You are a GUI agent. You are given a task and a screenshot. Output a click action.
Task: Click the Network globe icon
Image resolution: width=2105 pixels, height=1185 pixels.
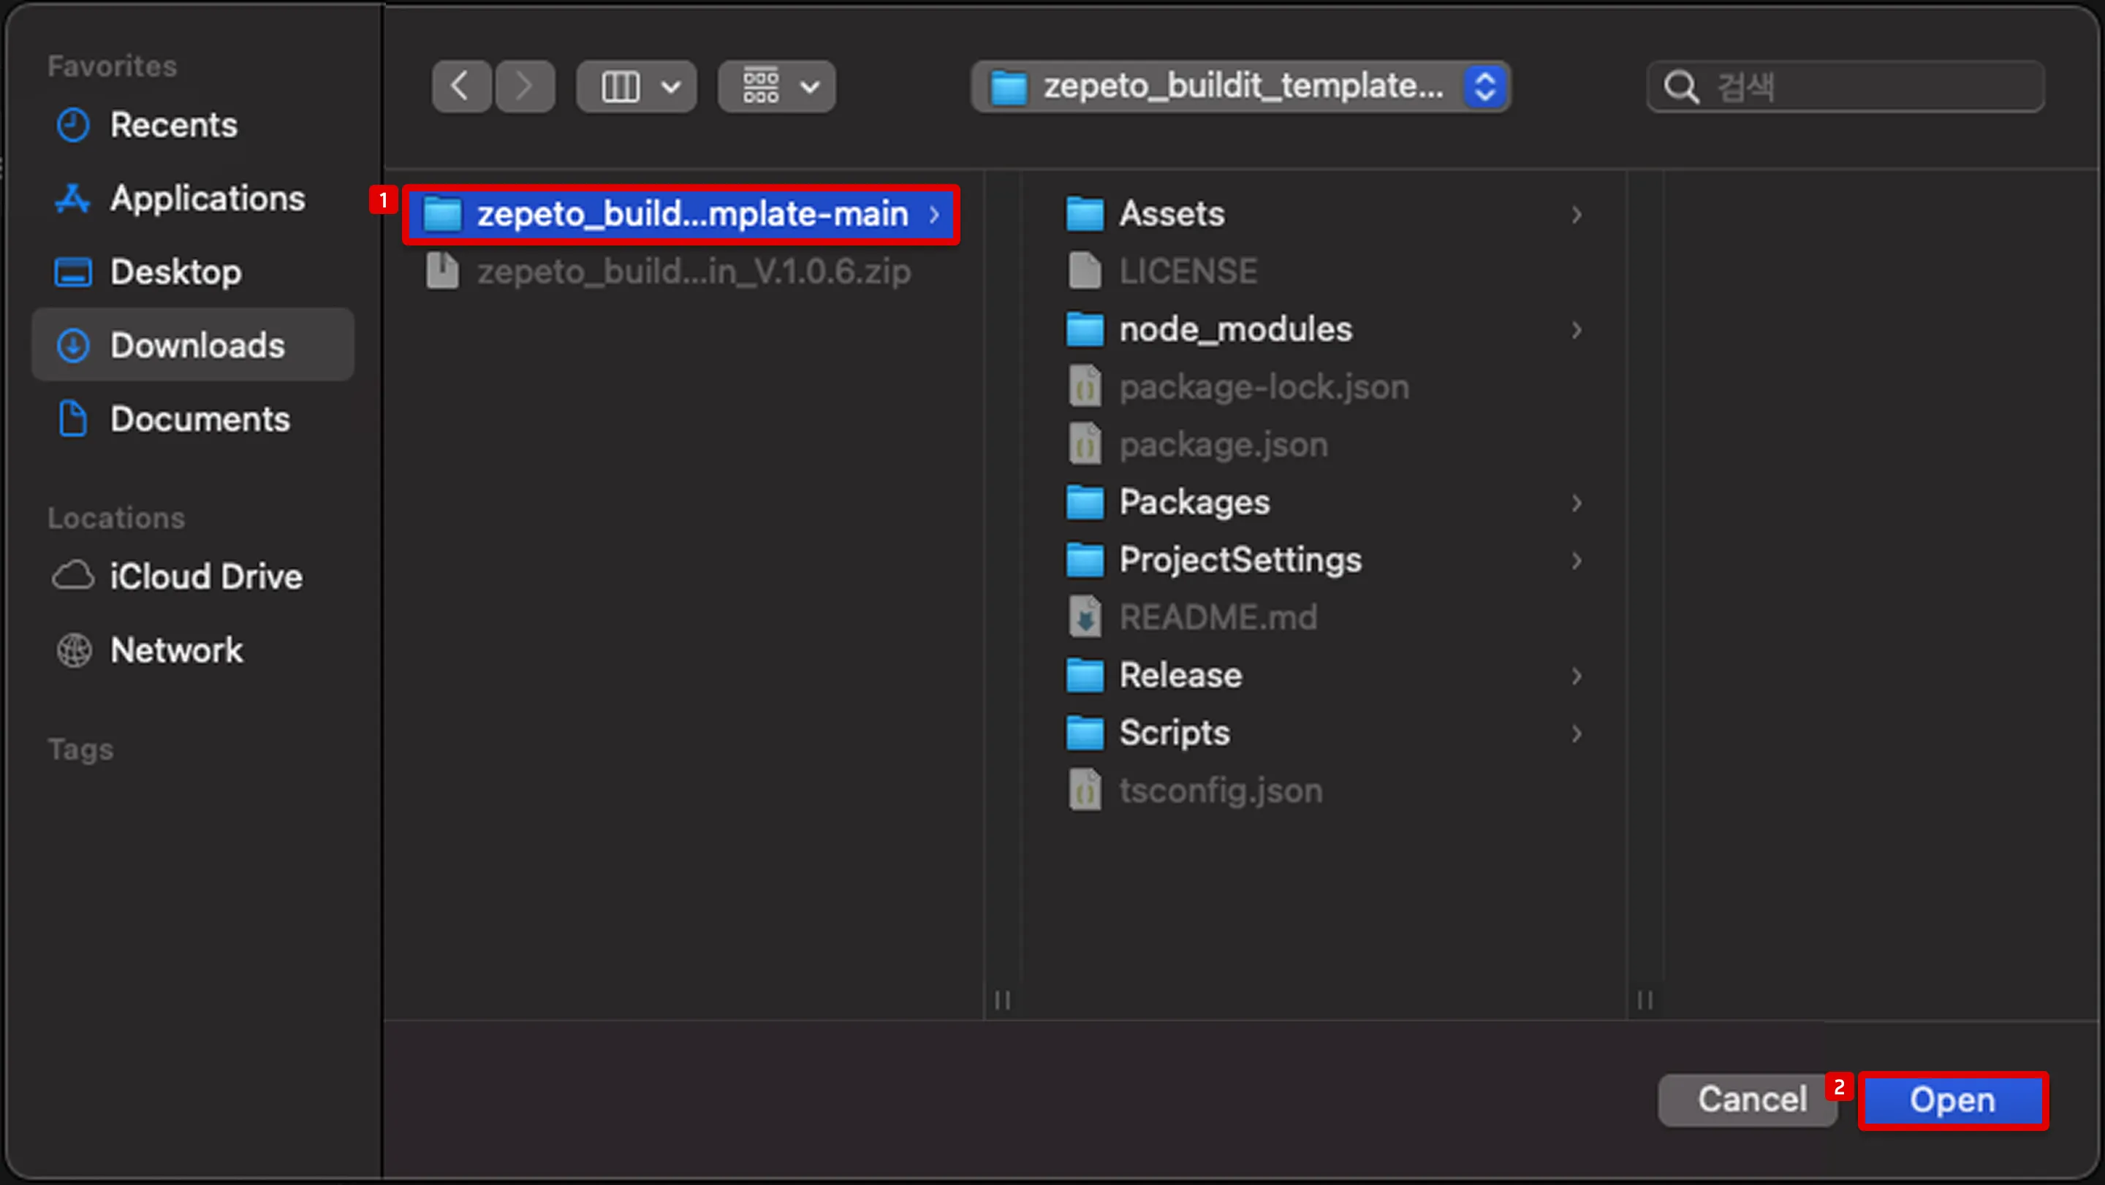click(74, 650)
